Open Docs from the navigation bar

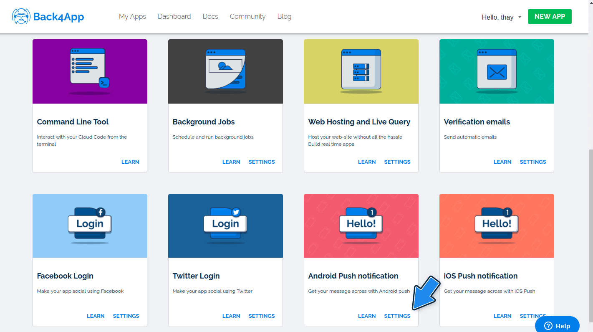click(x=210, y=17)
